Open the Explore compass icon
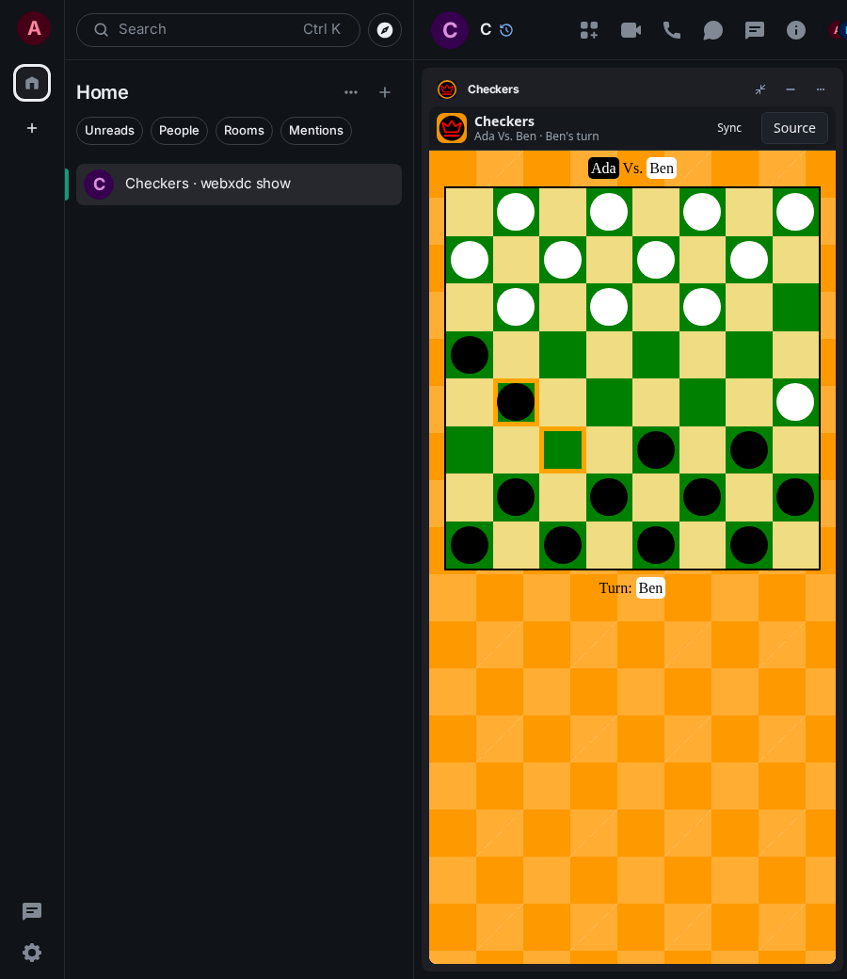 385,30
